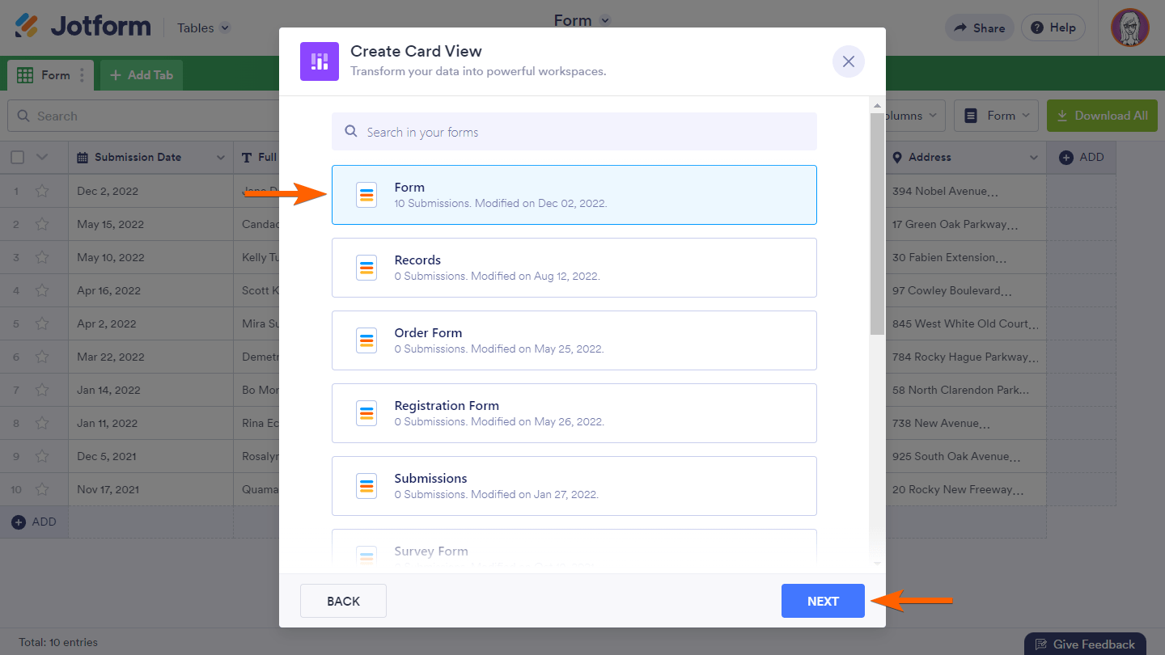Click the add row plus icon
This screenshot has height=655, width=1165.
[19, 522]
